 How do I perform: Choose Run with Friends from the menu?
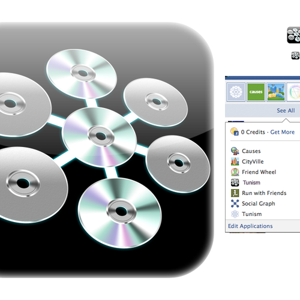pyautogui.click(x=264, y=193)
